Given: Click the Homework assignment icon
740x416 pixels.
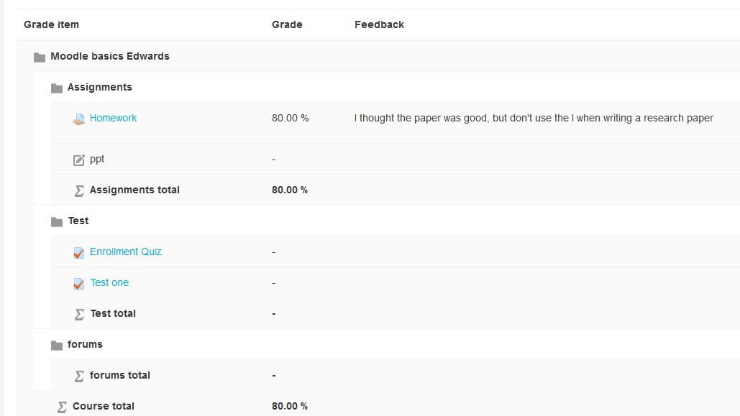Looking at the screenshot, I should 79,119.
